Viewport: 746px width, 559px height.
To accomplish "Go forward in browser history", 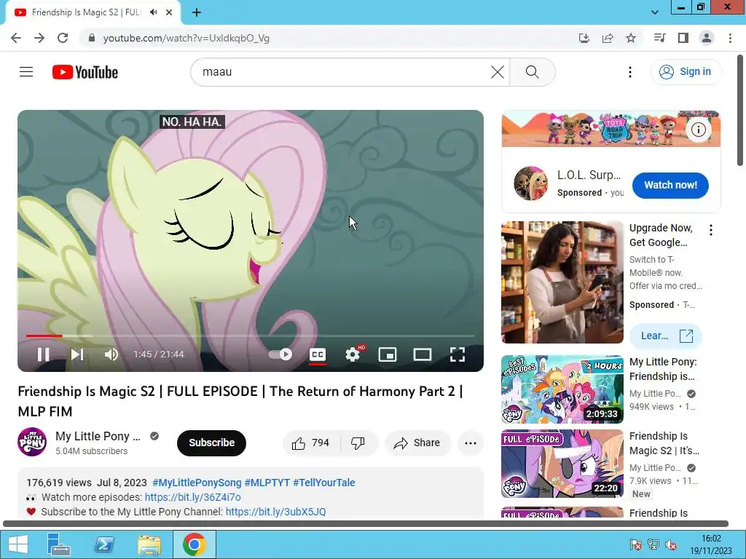I will 39,38.
